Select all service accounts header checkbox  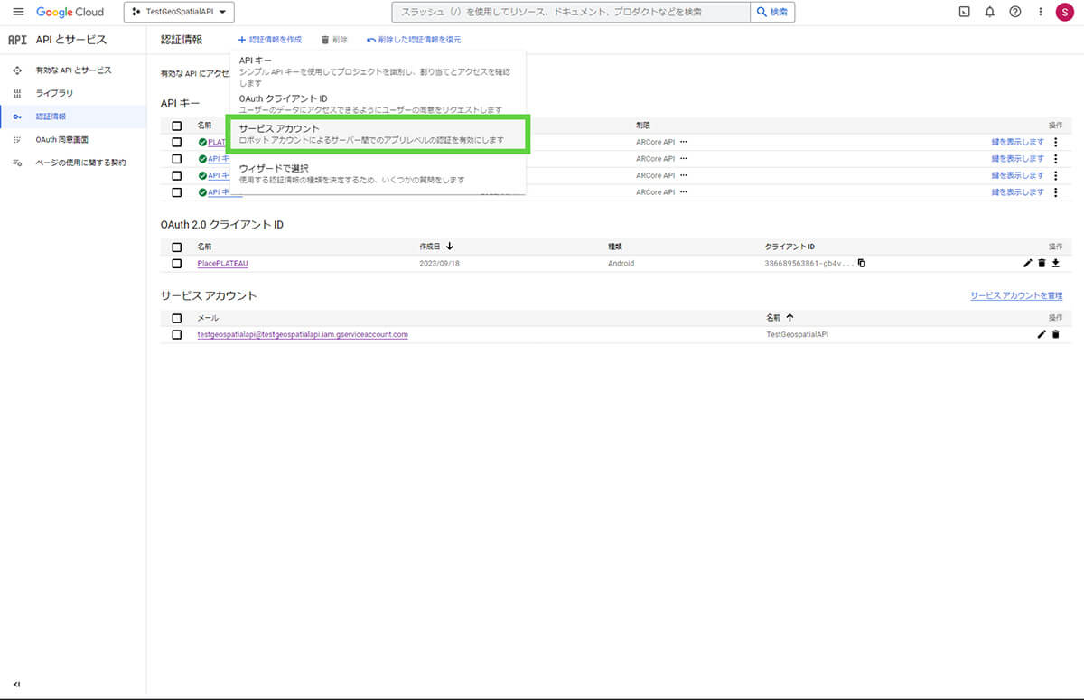(177, 318)
